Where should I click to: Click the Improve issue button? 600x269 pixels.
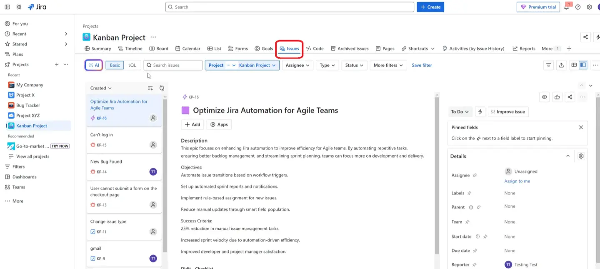point(508,111)
